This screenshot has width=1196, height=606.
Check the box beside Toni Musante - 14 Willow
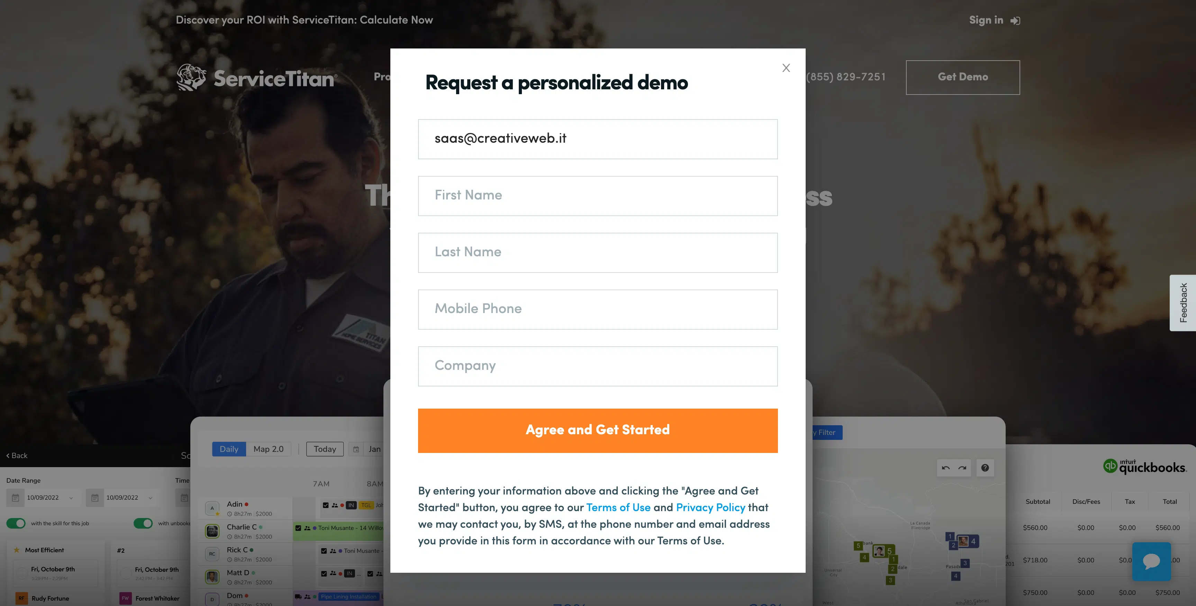pos(298,528)
